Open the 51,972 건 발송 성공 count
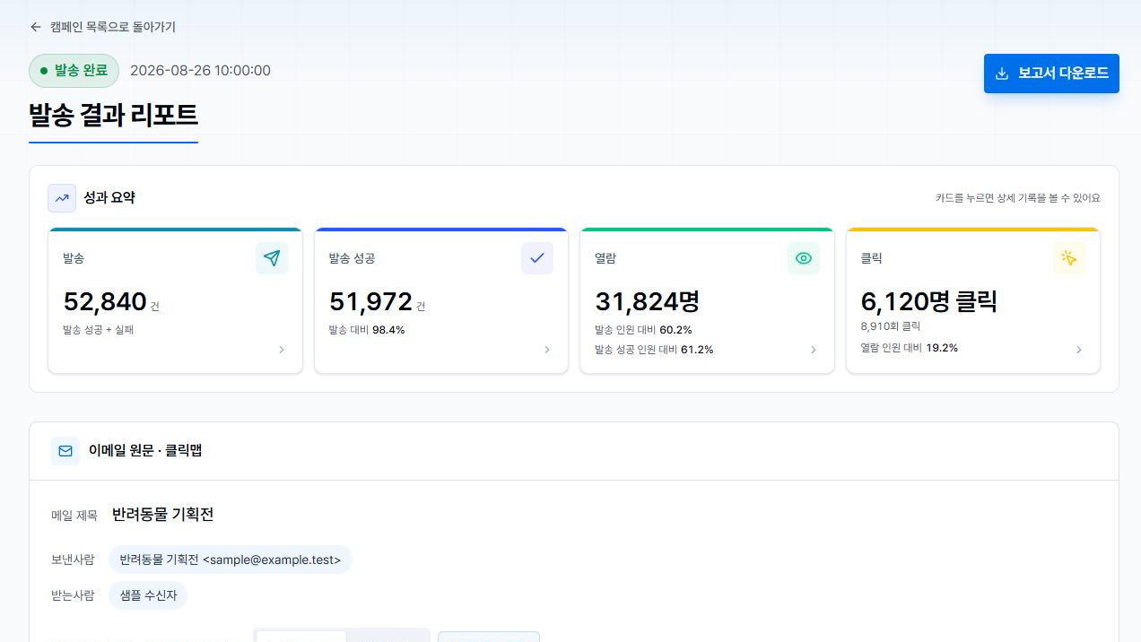 point(377,302)
